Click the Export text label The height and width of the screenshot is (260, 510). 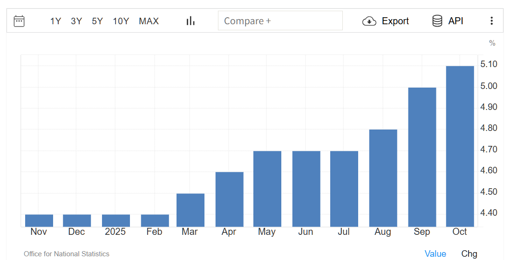pyautogui.click(x=395, y=21)
